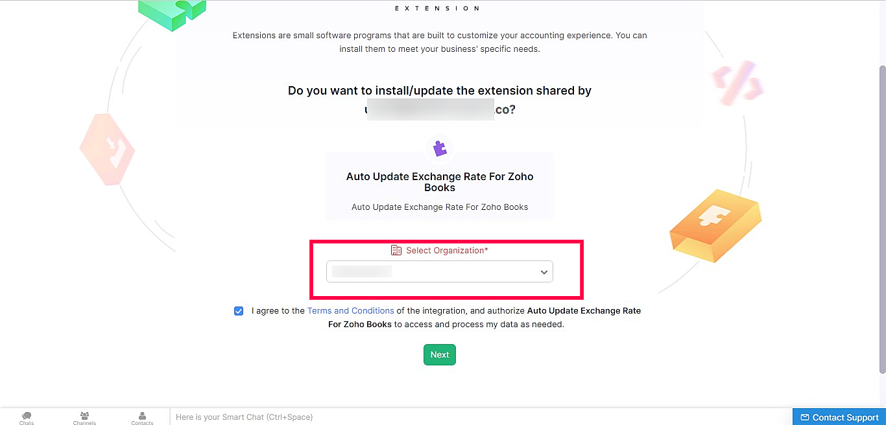The height and width of the screenshot is (425, 886).
Task: Click the organization building icon
Action: click(396, 250)
